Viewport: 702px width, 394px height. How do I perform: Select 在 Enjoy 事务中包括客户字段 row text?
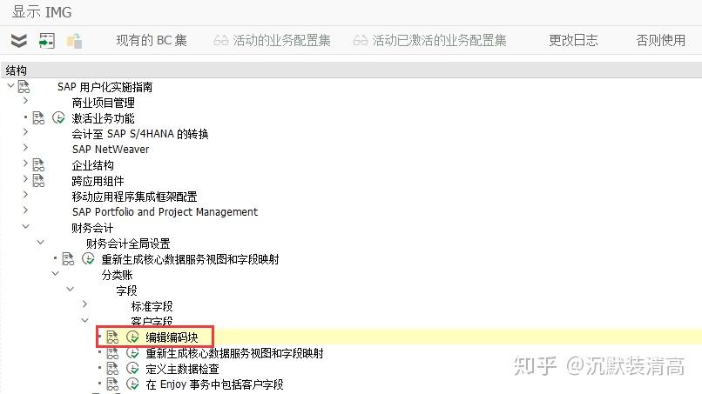[x=214, y=384]
